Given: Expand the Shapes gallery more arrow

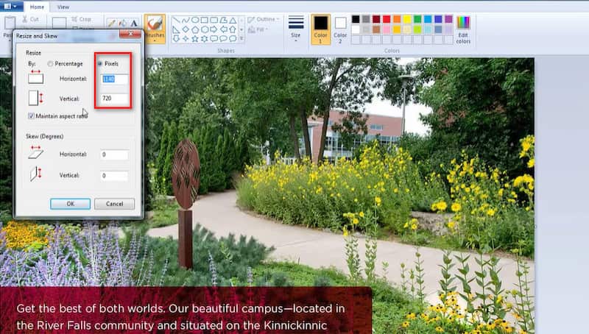Looking at the screenshot, I should 241,38.
